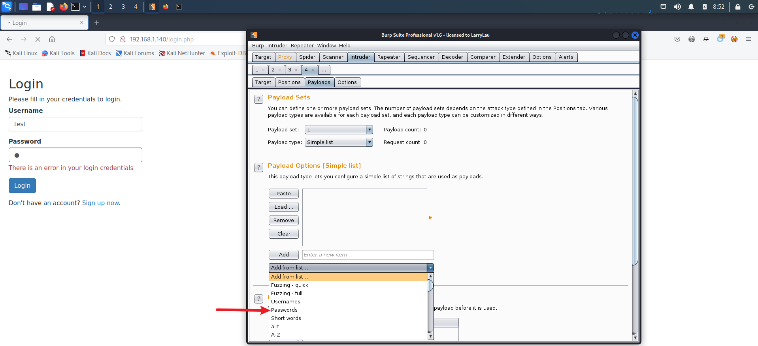Choose Usernames from the list
This screenshot has width=758, height=346.
click(x=285, y=302)
